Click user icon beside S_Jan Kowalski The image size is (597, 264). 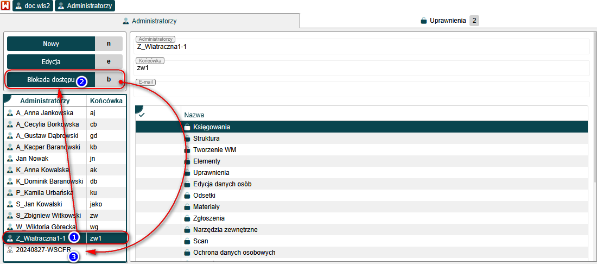10,204
